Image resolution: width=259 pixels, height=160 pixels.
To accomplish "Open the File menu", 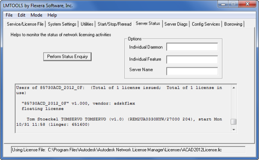I will pos(9,15).
